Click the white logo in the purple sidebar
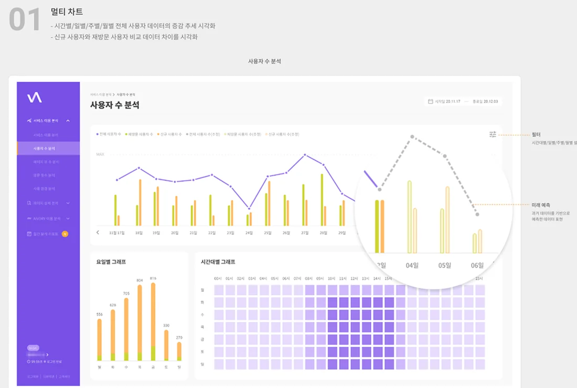Viewport: 577px width, 388px height. [35, 98]
